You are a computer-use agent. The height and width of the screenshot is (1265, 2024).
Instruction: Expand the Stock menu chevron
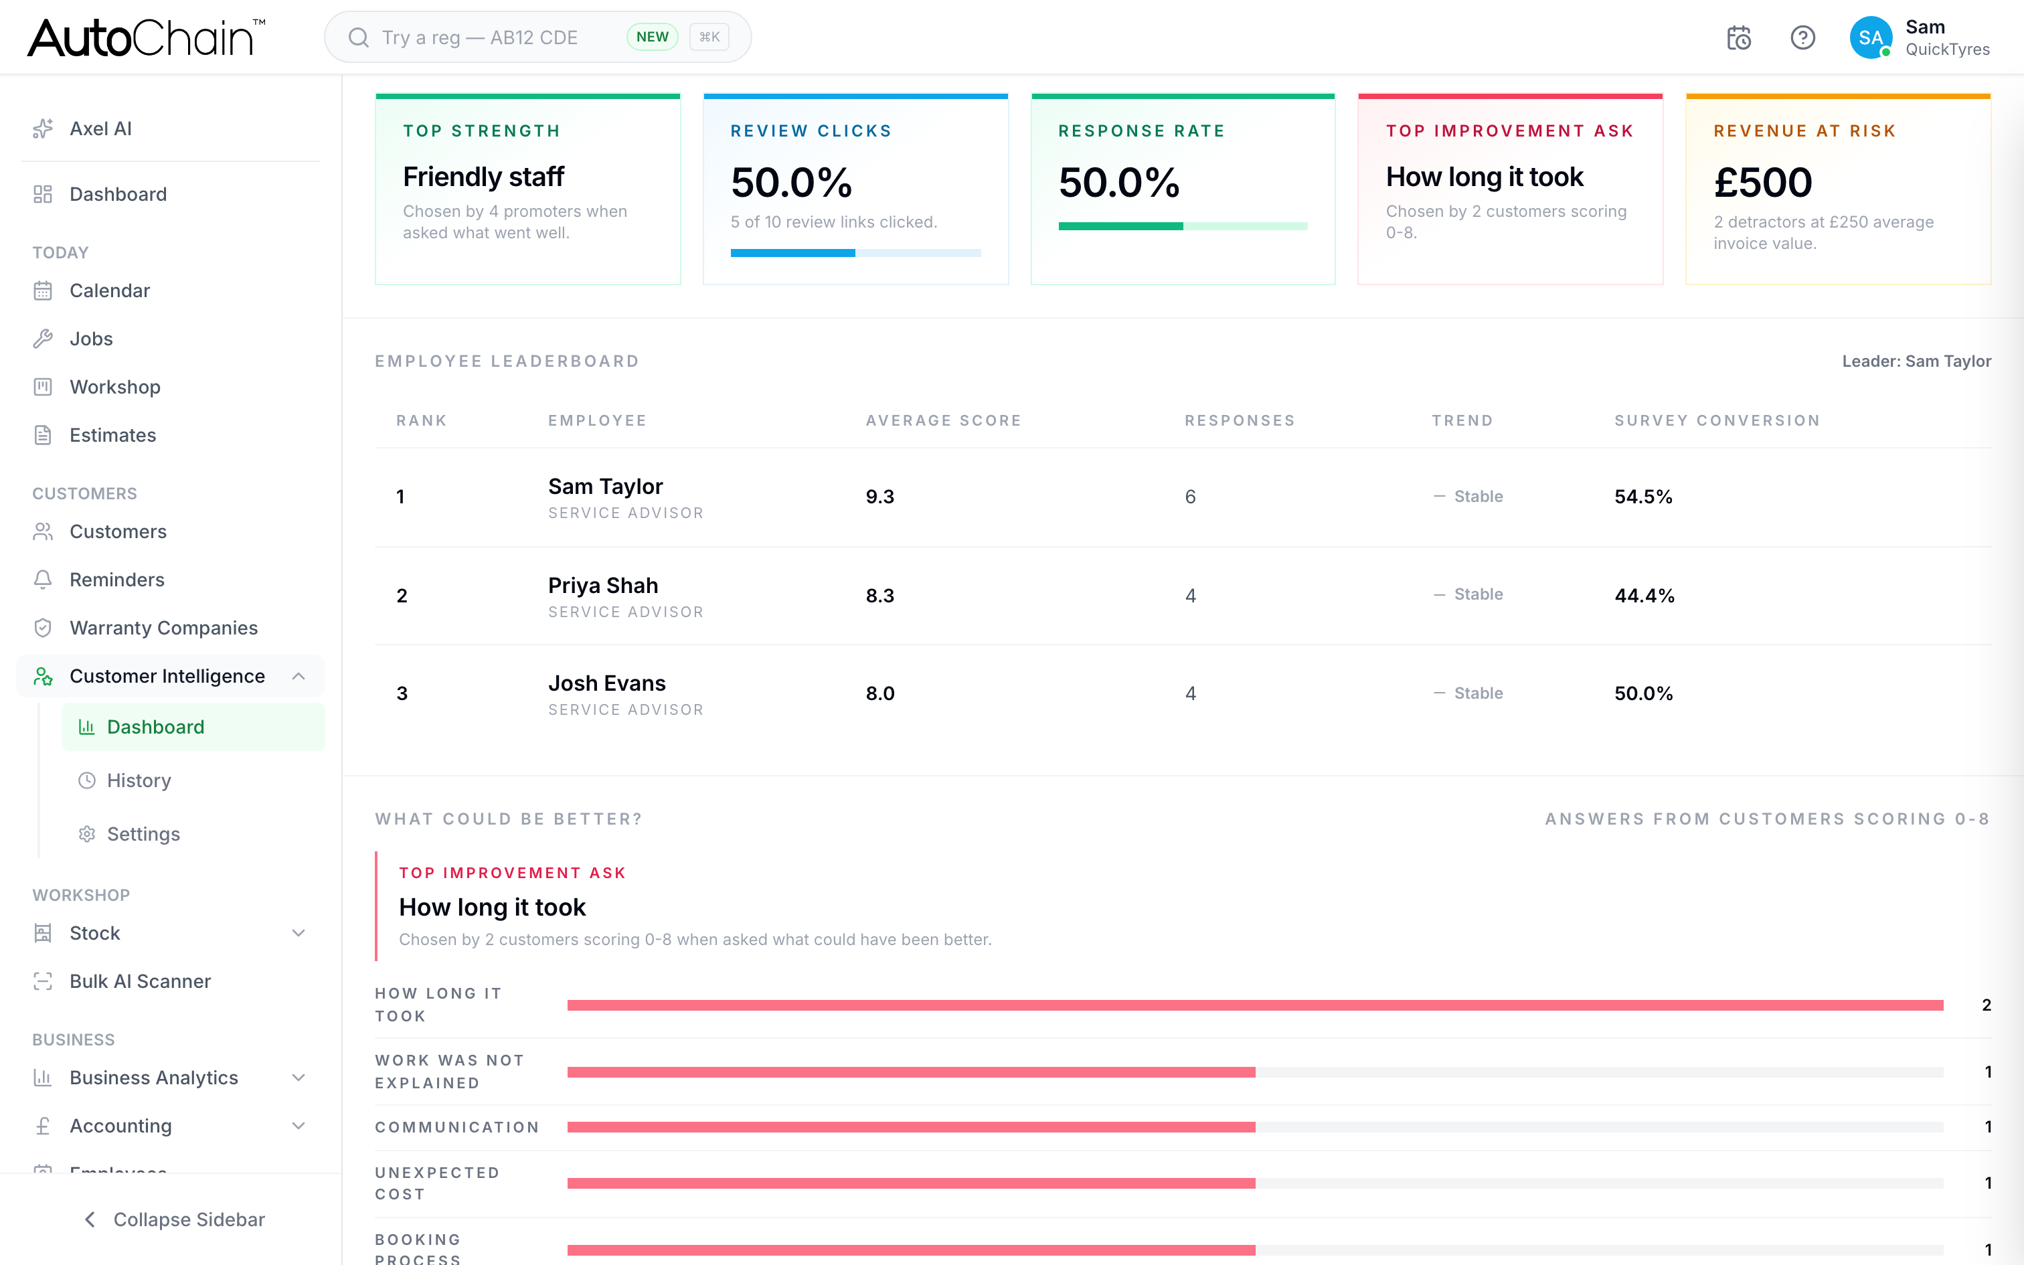(x=299, y=933)
